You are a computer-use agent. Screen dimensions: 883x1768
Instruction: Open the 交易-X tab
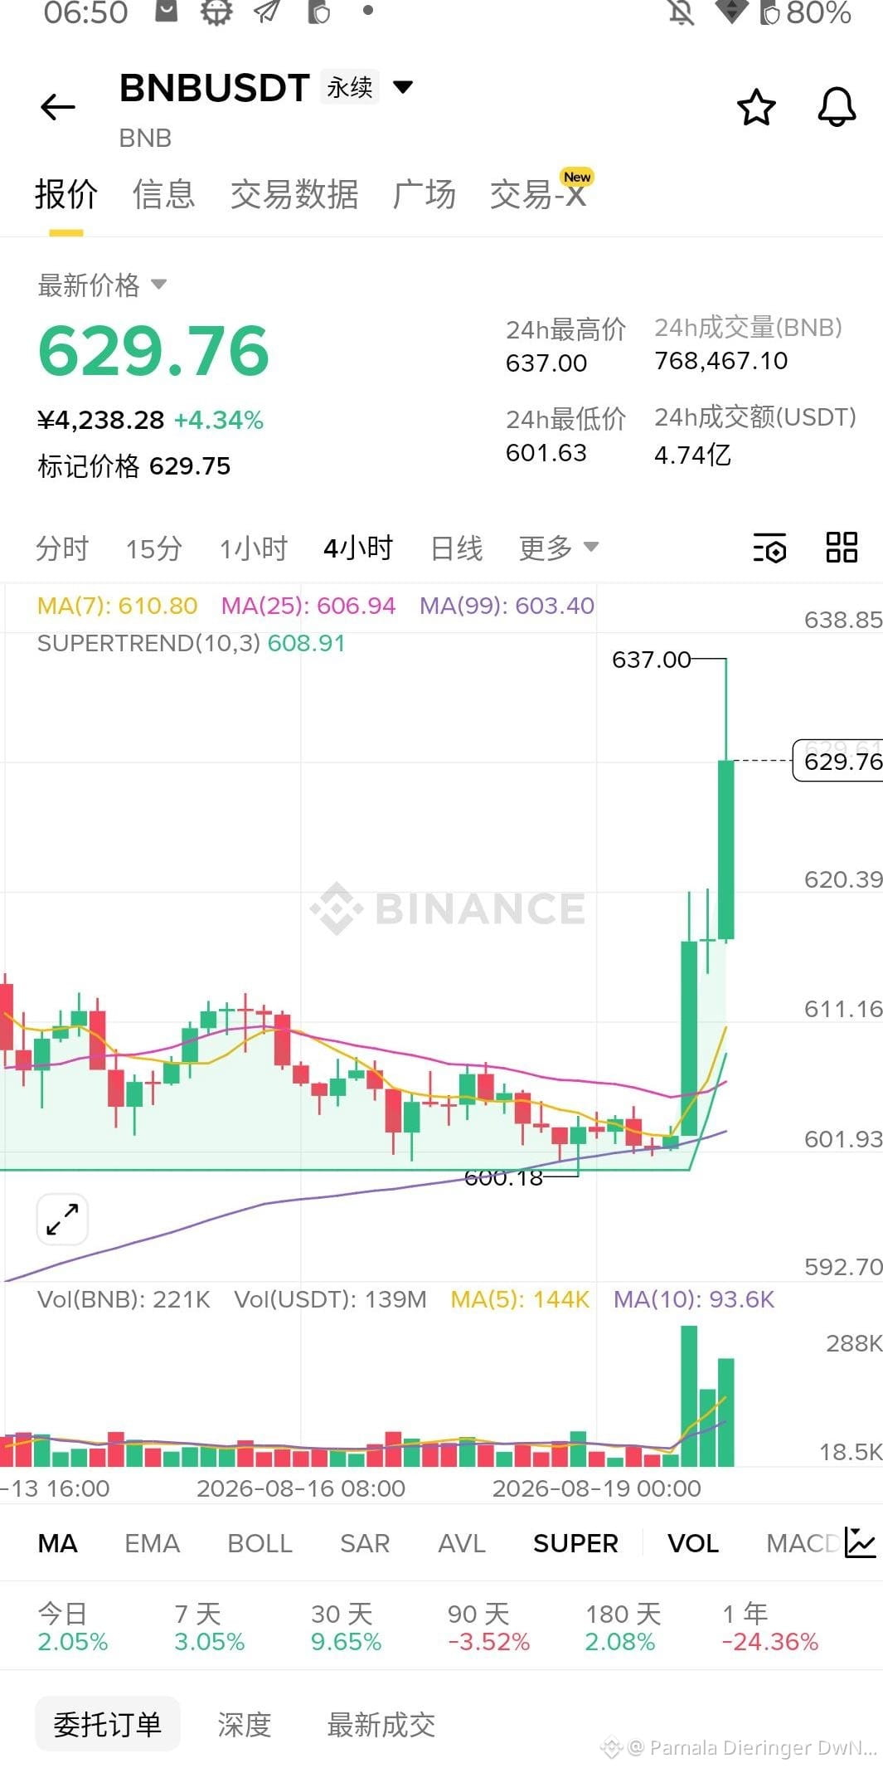[539, 195]
